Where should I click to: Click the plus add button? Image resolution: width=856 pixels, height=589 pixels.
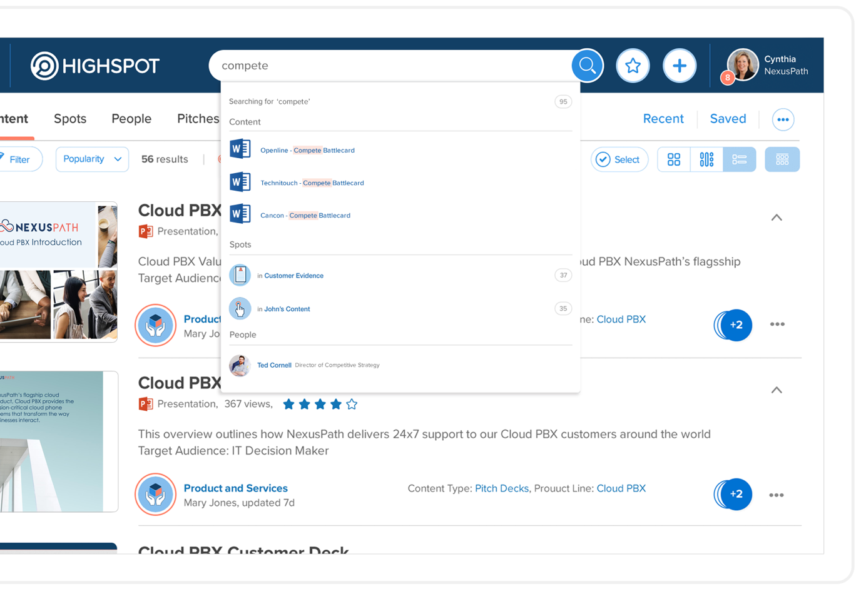click(680, 65)
